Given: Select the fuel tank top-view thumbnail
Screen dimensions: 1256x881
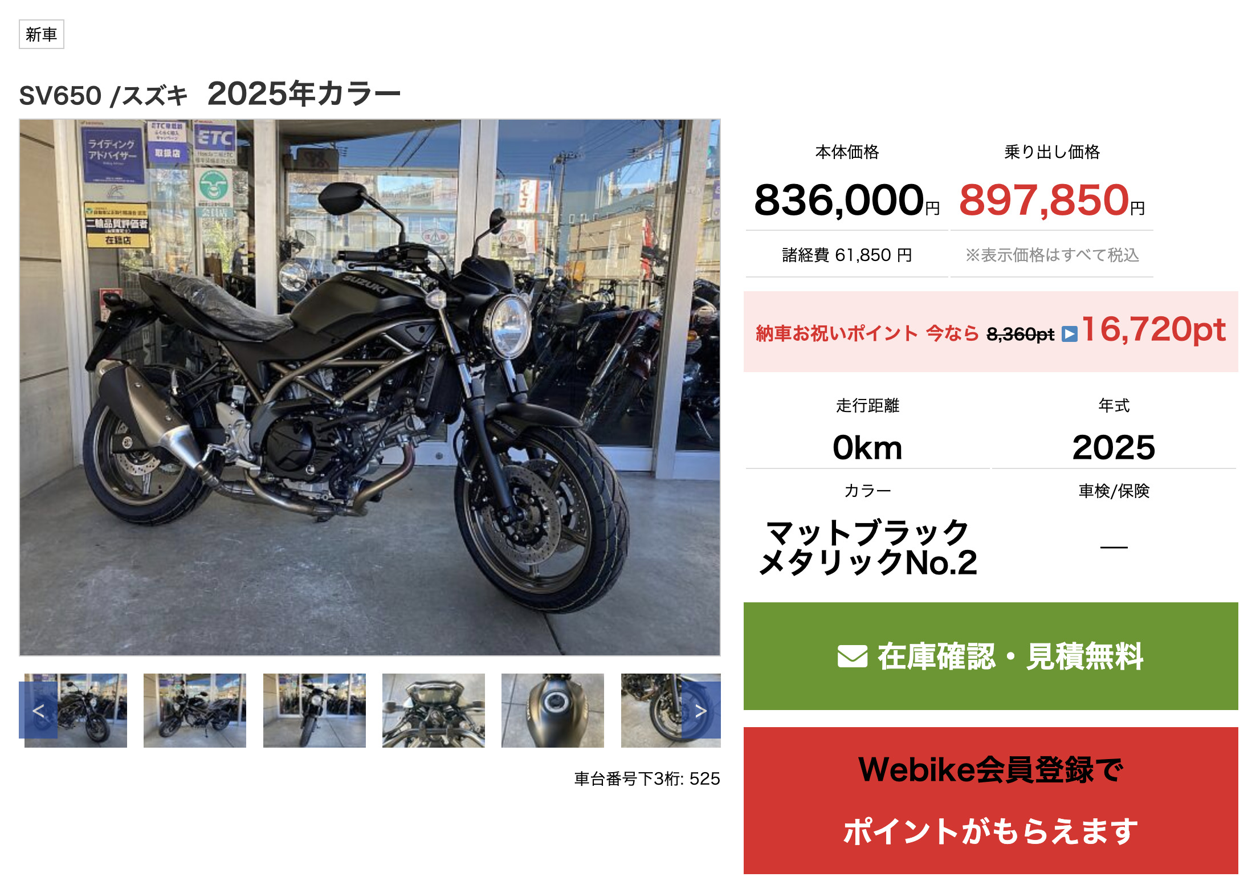Looking at the screenshot, I should (553, 710).
